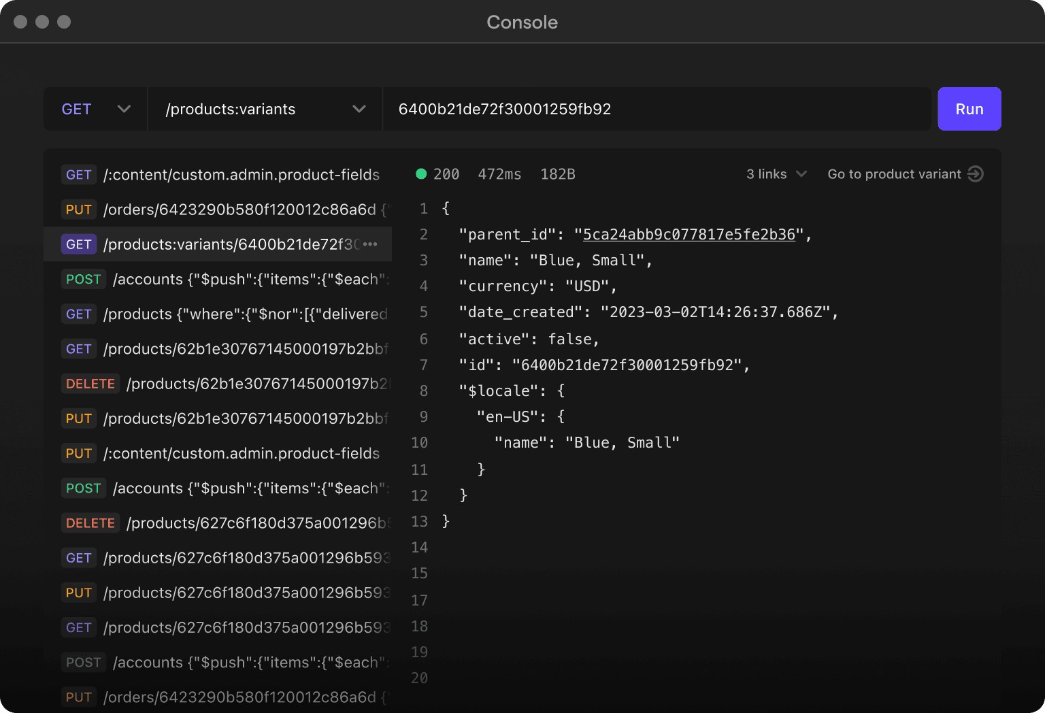This screenshot has height=713, width=1045.
Task: Click the PUT badge on the /orders/6423290 request
Action: [78, 209]
